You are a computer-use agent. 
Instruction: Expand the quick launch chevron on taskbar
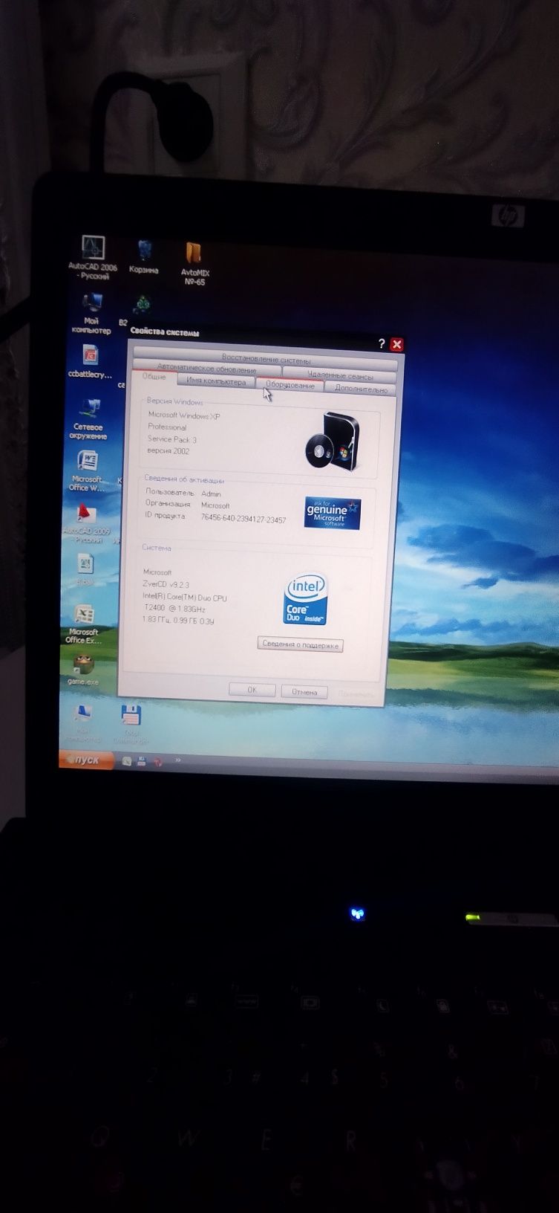coord(178,761)
